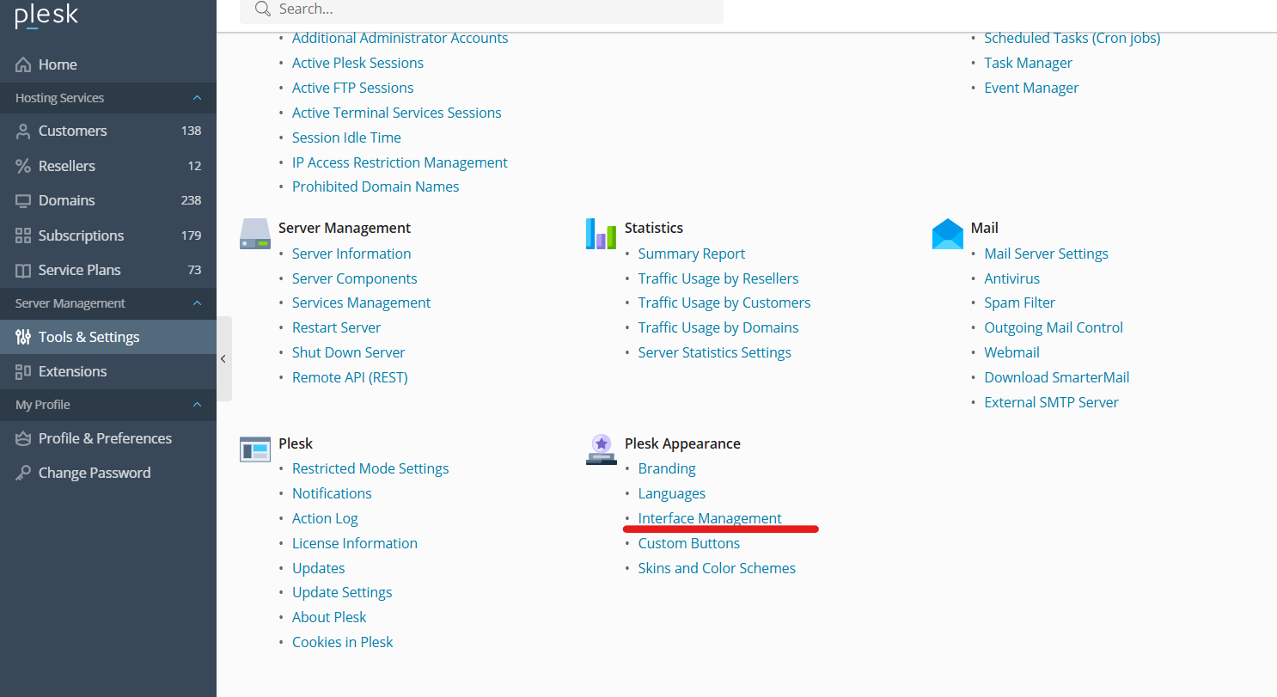This screenshot has width=1277, height=697.
Task: Click the Change Password key icon
Action: point(23,473)
